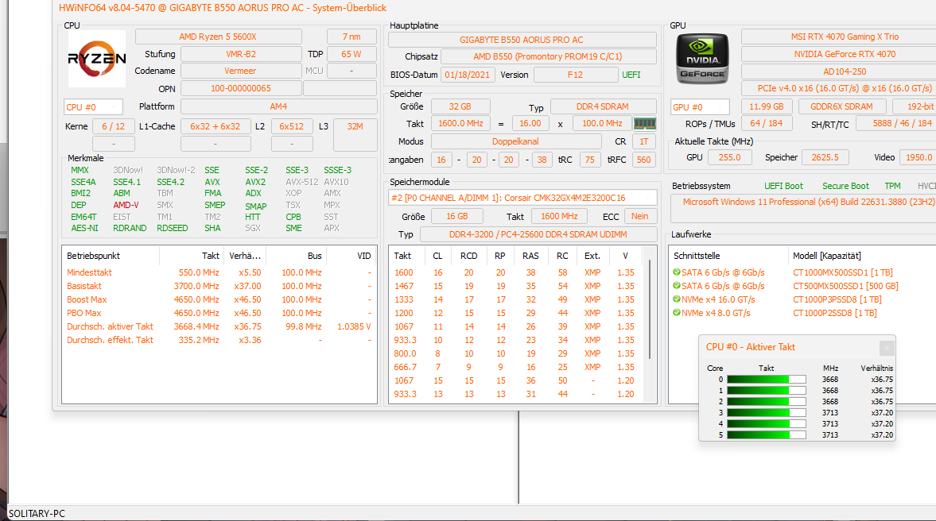The image size is (936, 521).
Task: Click the Ext. column header in timings table
Action: click(x=592, y=256)
